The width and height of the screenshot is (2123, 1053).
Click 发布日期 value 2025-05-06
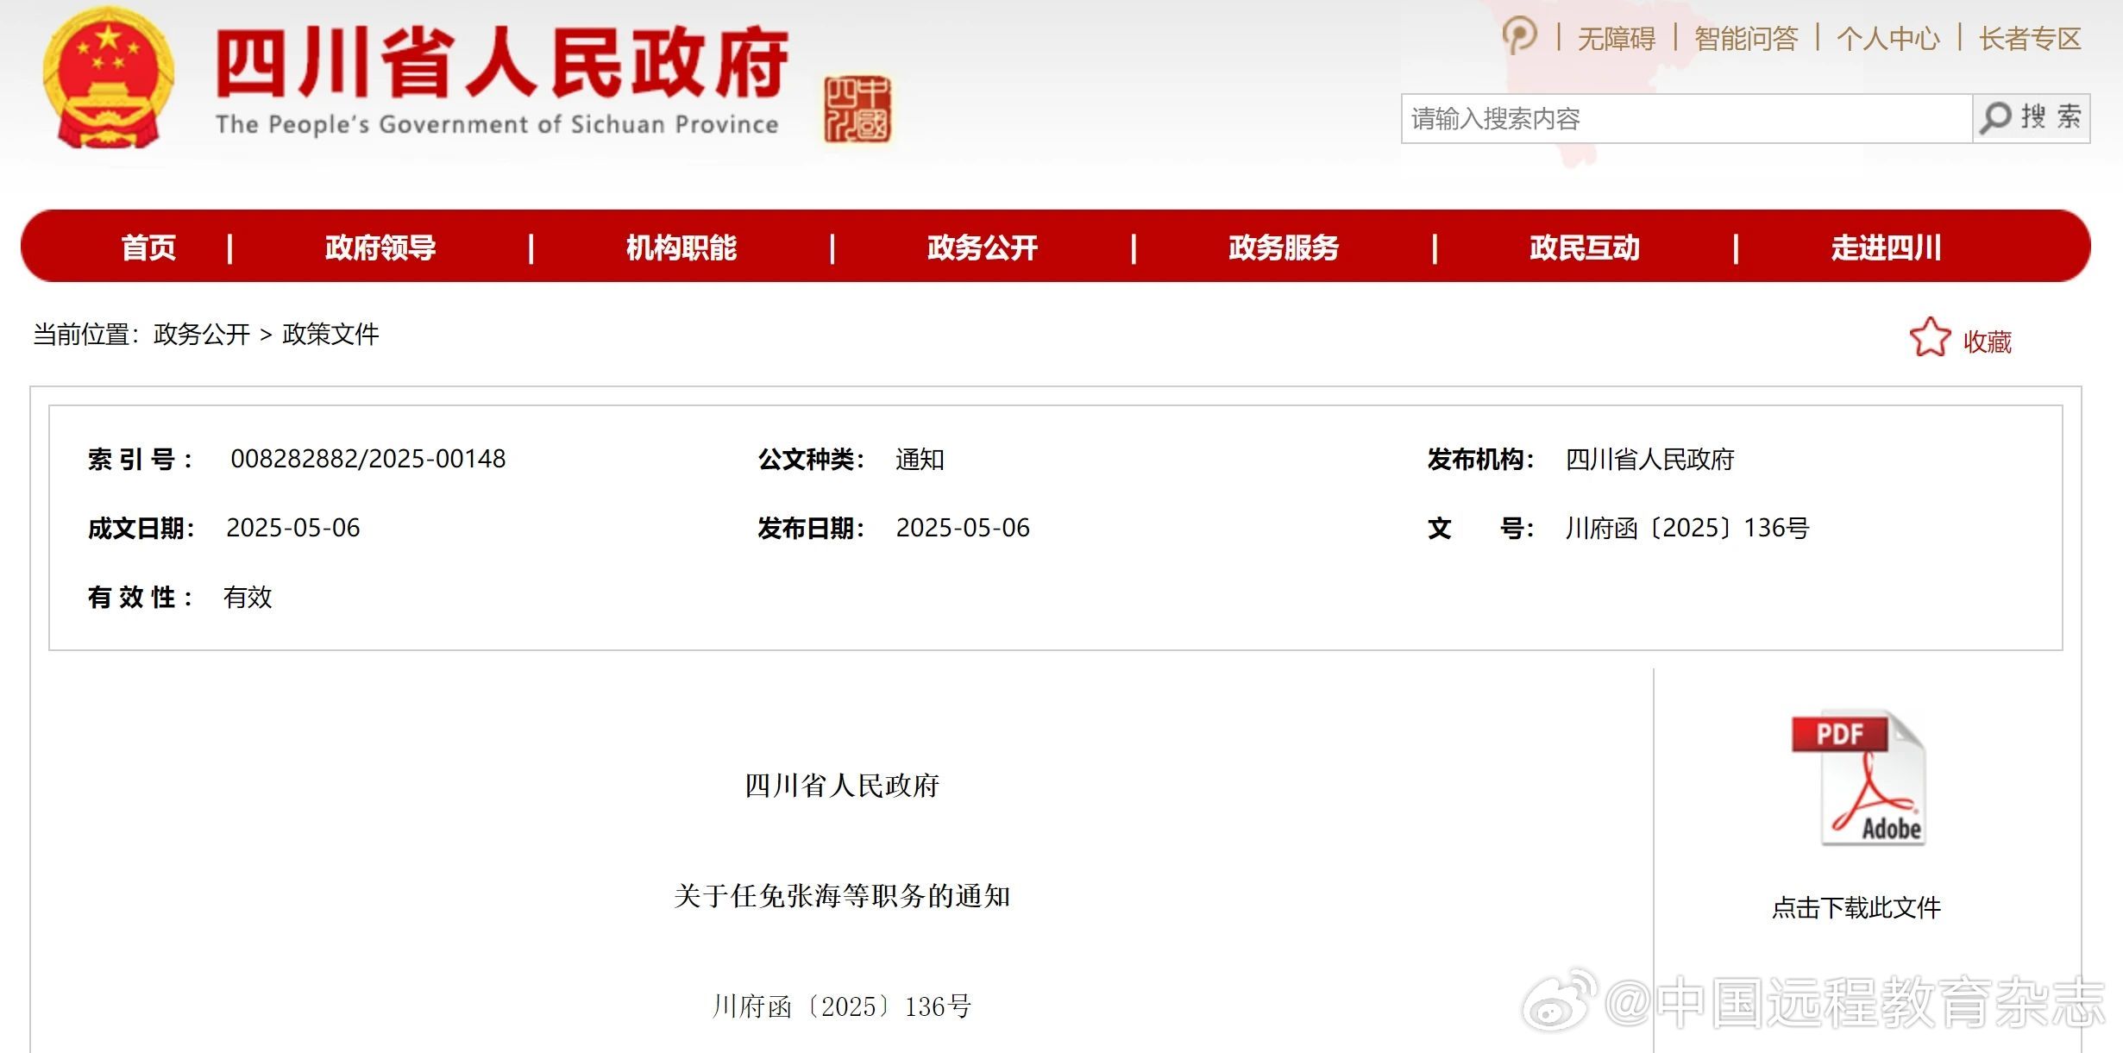pos(963,528)
